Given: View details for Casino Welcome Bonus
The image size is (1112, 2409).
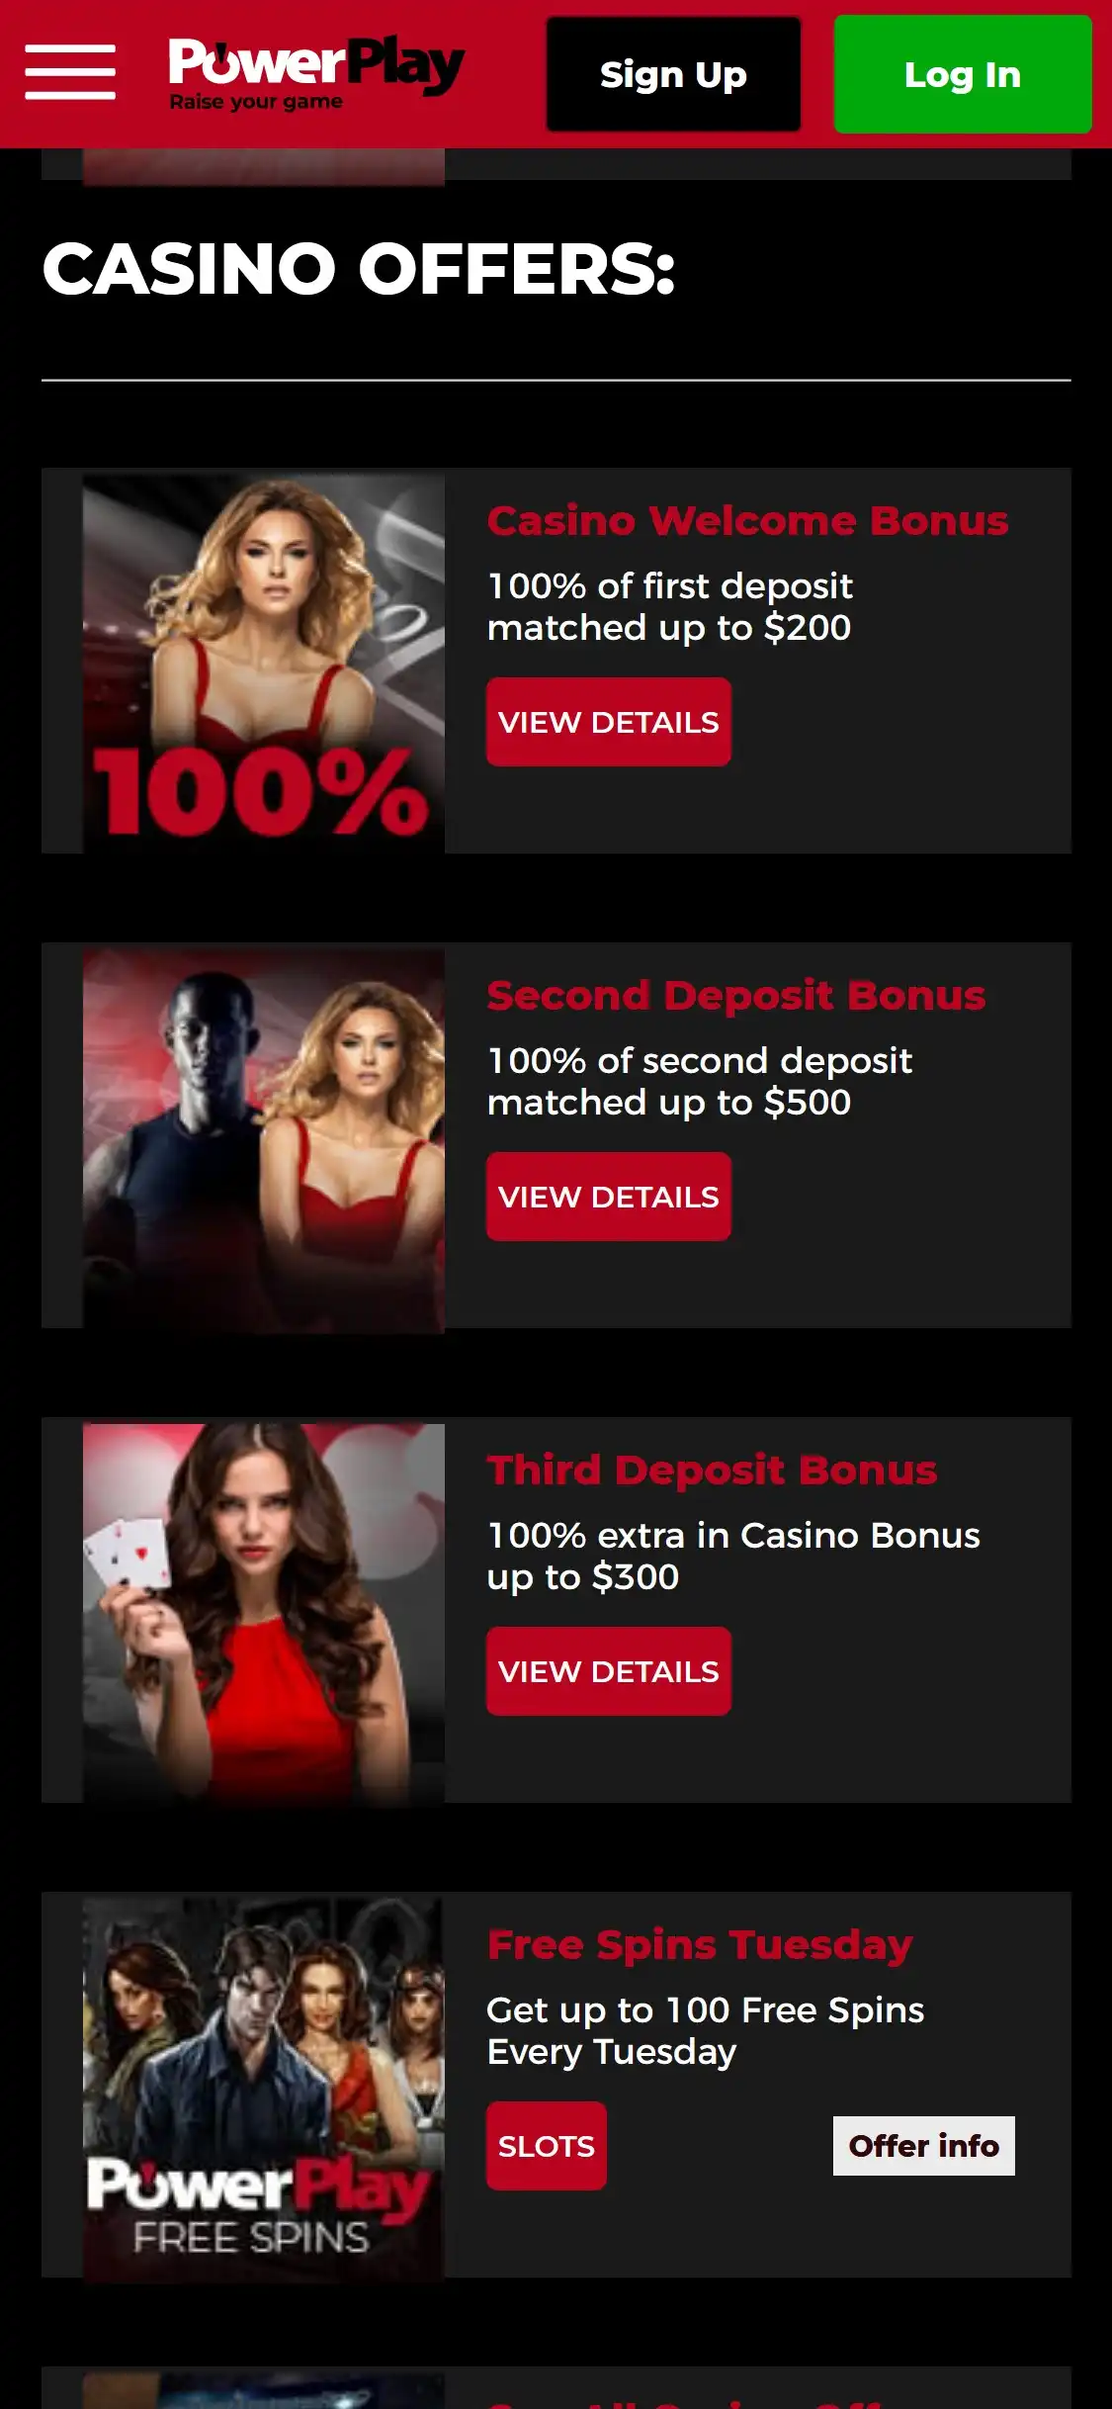Looking at the screenshot, I should pos(609,722).
